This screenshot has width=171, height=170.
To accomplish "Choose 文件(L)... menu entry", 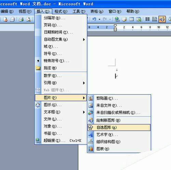I will pyautogui.click(x=61, y=119).
